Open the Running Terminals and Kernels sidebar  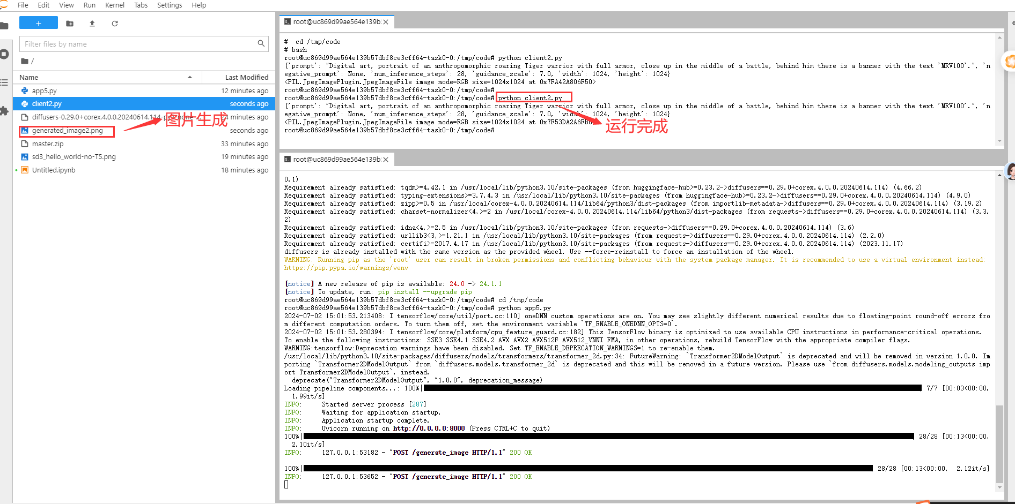pos(4,54)
